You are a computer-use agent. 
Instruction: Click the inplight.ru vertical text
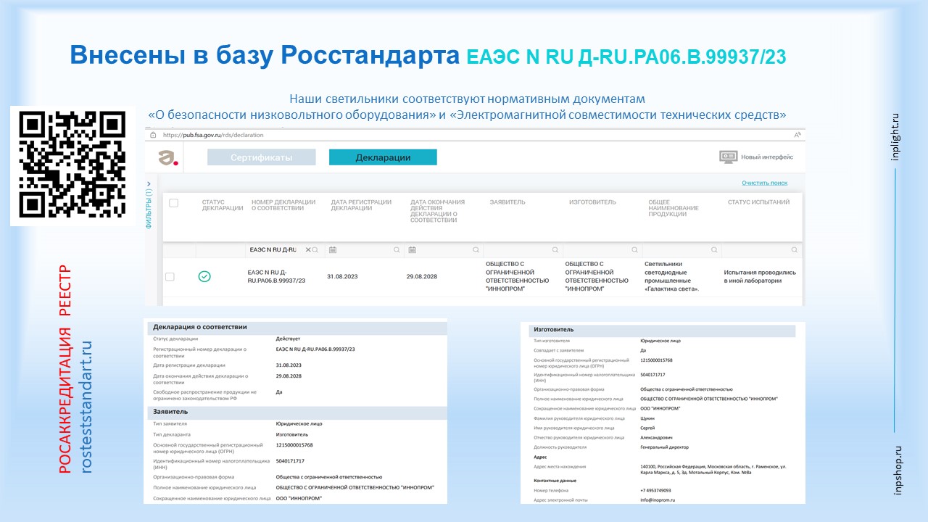896,136
